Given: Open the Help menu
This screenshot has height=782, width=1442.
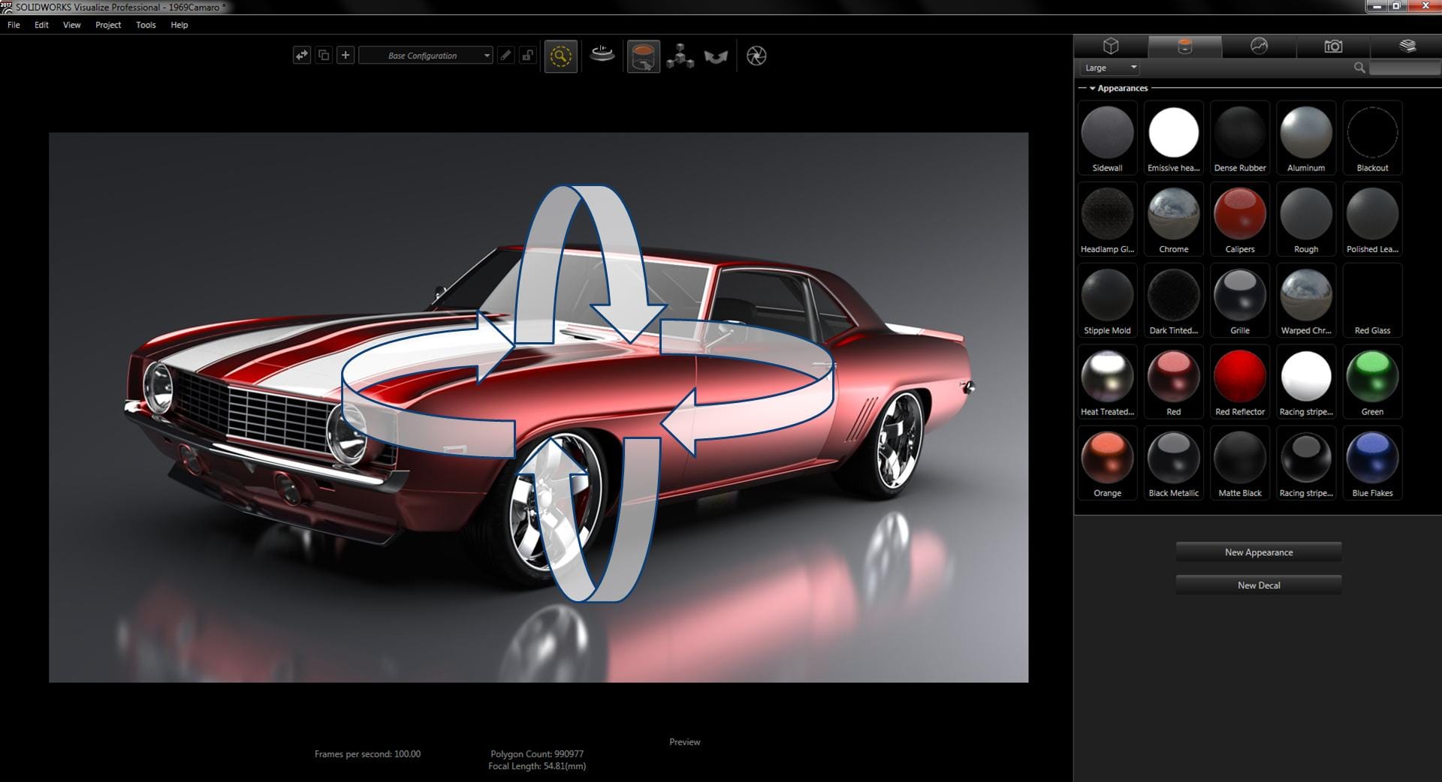Looking at the screenshot, I should 179,25.
